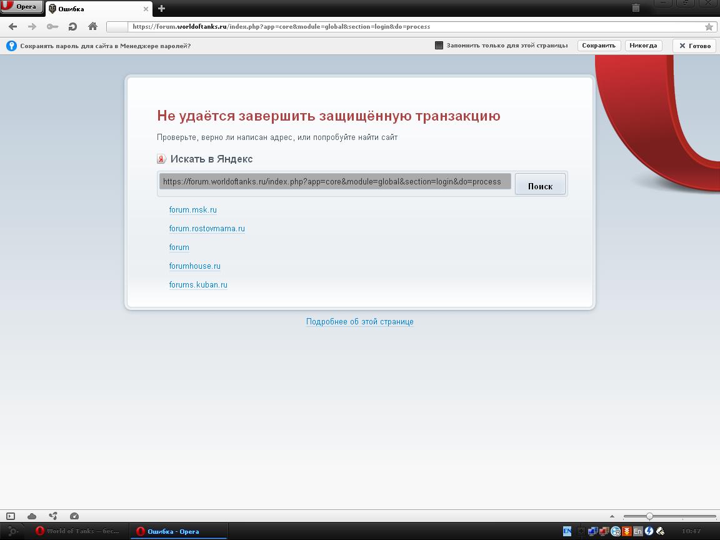Open the forumhouse.ru link
This screenshot has height=540, width=720.
pos(195,266)
